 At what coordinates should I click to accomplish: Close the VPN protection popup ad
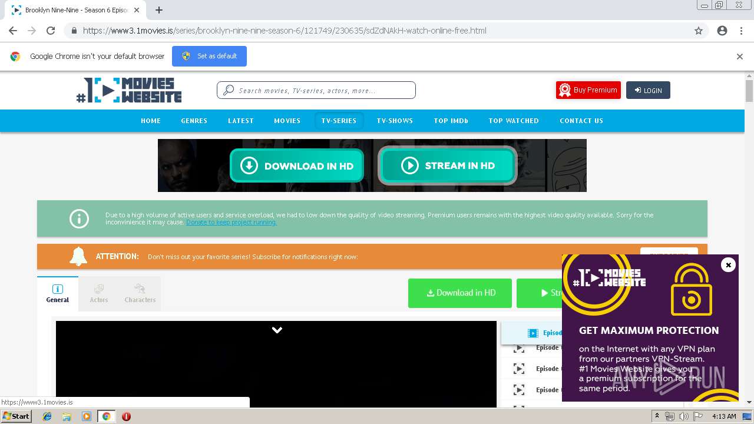pyautogui.click(x=728, y=265)
